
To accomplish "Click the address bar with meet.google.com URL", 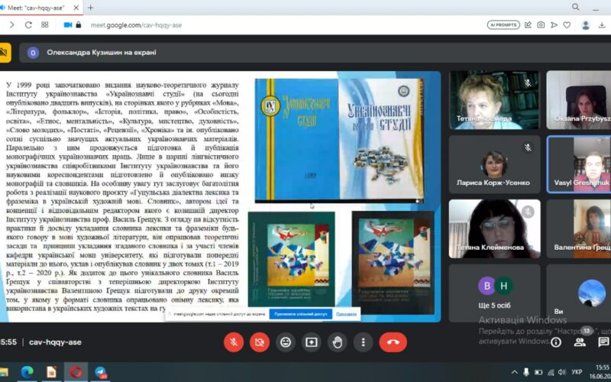I will [x=229, y=24].
